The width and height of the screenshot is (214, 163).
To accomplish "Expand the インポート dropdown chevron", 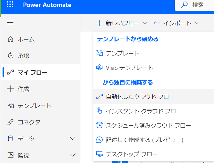I will click(197, 23).
